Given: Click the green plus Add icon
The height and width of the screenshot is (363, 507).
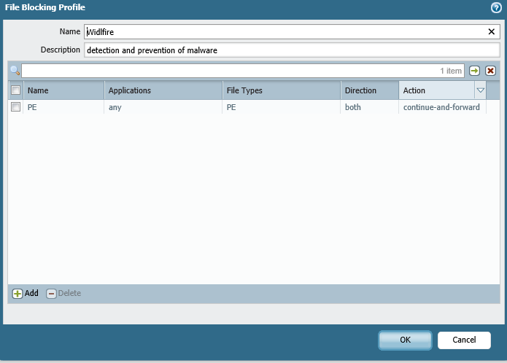Looking at the screenshot, I should (x=18, y=293).
